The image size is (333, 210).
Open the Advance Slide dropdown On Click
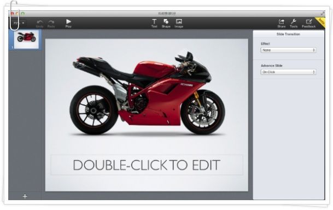coord(288,72)
